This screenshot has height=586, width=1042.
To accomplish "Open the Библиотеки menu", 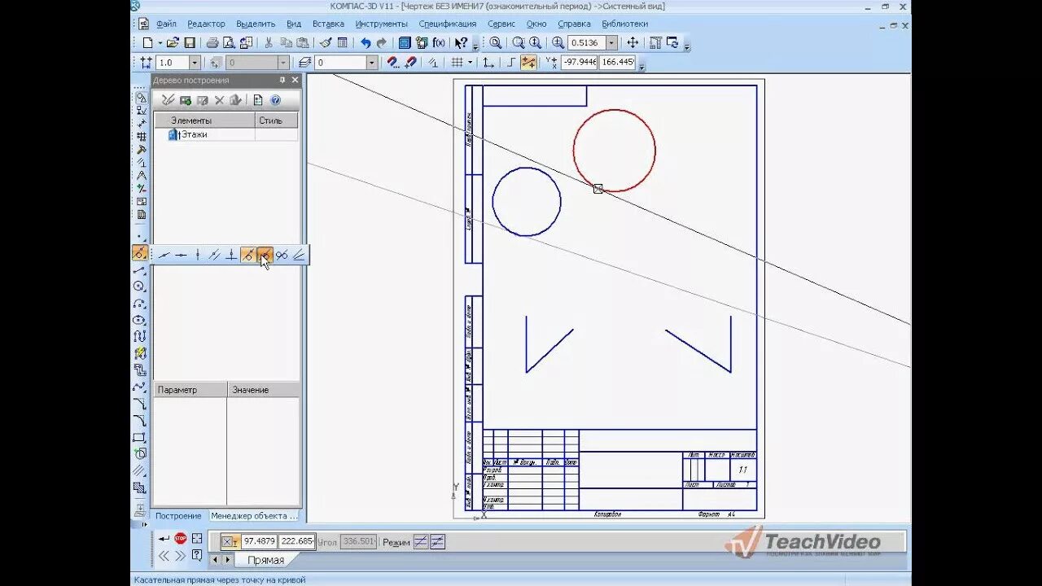I will pos(625,24).
